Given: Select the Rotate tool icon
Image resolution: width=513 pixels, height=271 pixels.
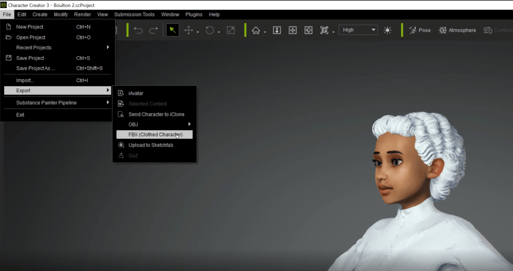Looking at the screenshot, I should click(210, 30).
